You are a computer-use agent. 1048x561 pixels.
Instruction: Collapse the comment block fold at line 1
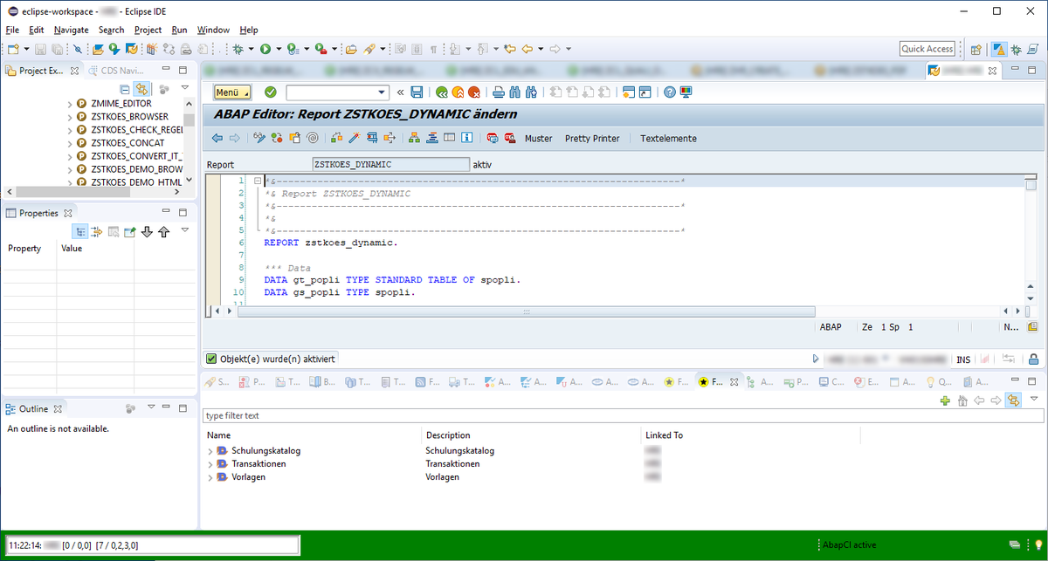pyautogui.click(x=257, y=181)
